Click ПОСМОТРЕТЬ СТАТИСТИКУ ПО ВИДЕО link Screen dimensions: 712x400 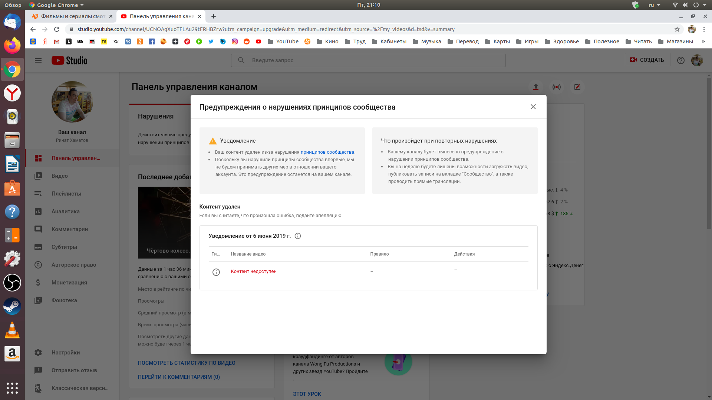[x=186, y=362]
